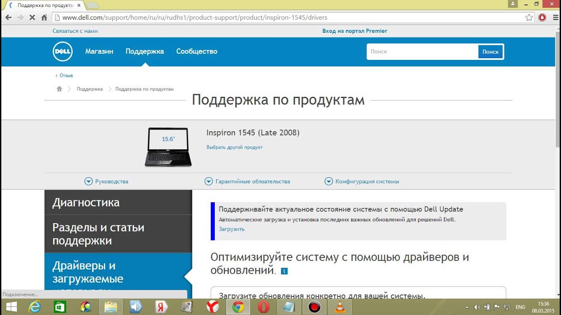Open a new browser tab
Viewport: 561px width, 315px height.
(92, 5)
